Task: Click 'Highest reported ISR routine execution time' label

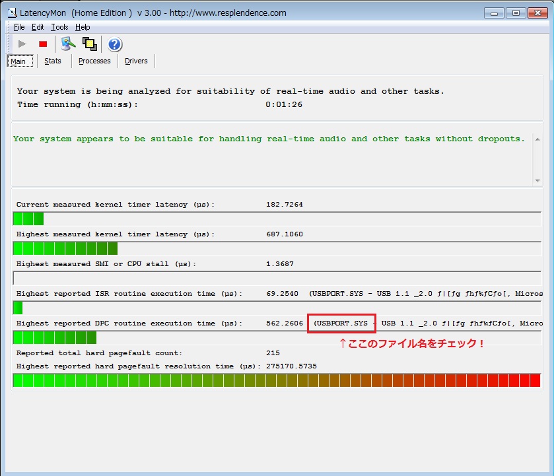Action: pos(129,294)
